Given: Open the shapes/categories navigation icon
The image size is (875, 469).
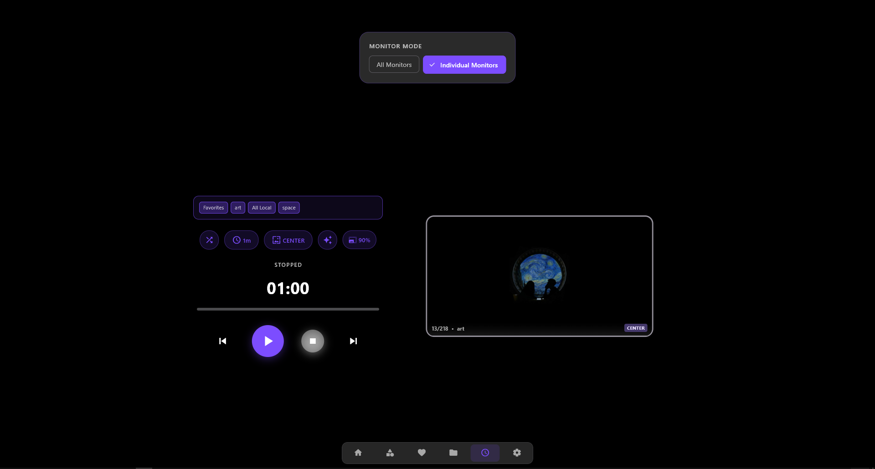Looking at the screenshot, I should coord(390,453).
